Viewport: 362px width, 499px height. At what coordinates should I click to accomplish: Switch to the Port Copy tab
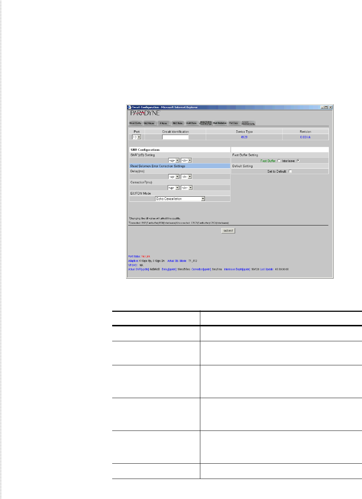pos(233,123)
